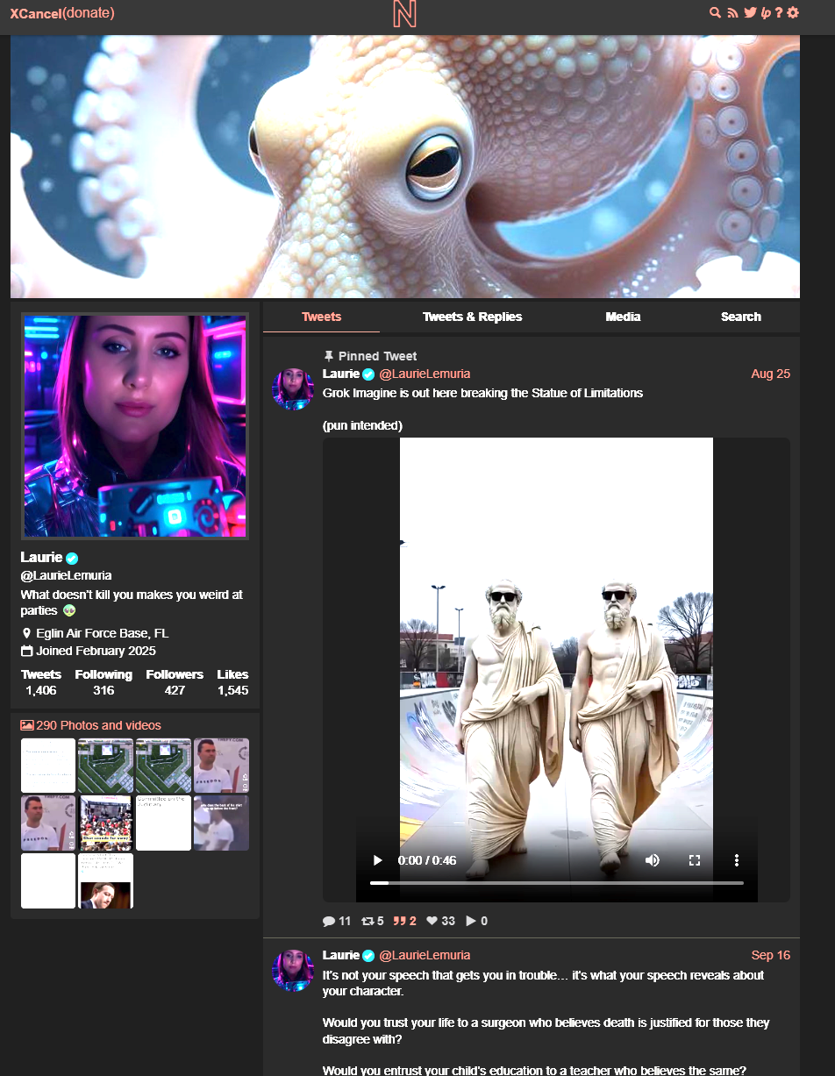835x1076 pixels.
Task: Click the heart icon showing 33
Action: [x=432, y=921]
